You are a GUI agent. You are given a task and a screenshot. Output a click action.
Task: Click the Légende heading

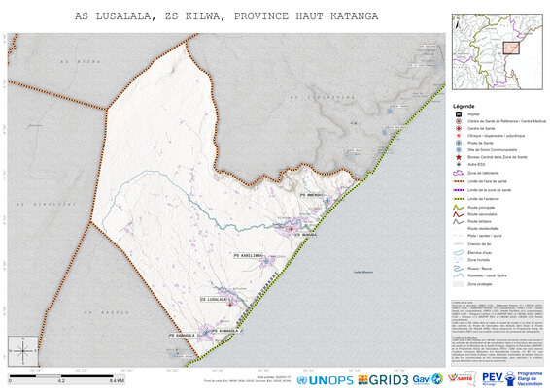click(464, 106)
